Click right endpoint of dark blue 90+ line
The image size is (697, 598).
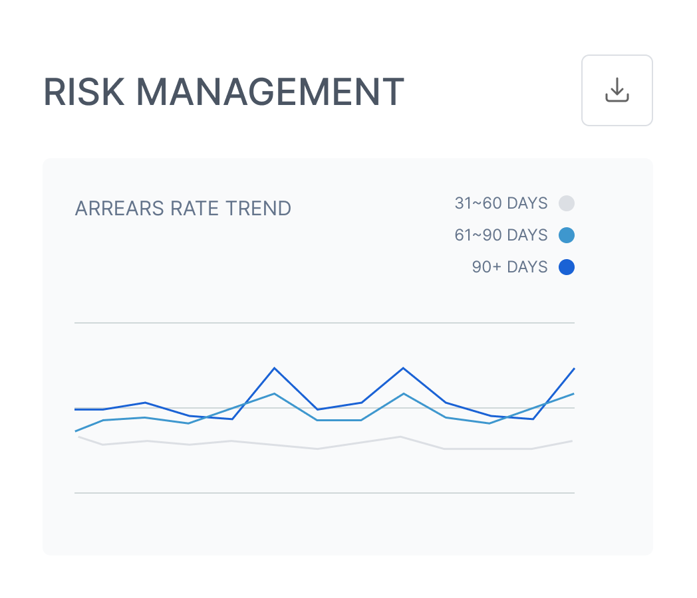573,369
